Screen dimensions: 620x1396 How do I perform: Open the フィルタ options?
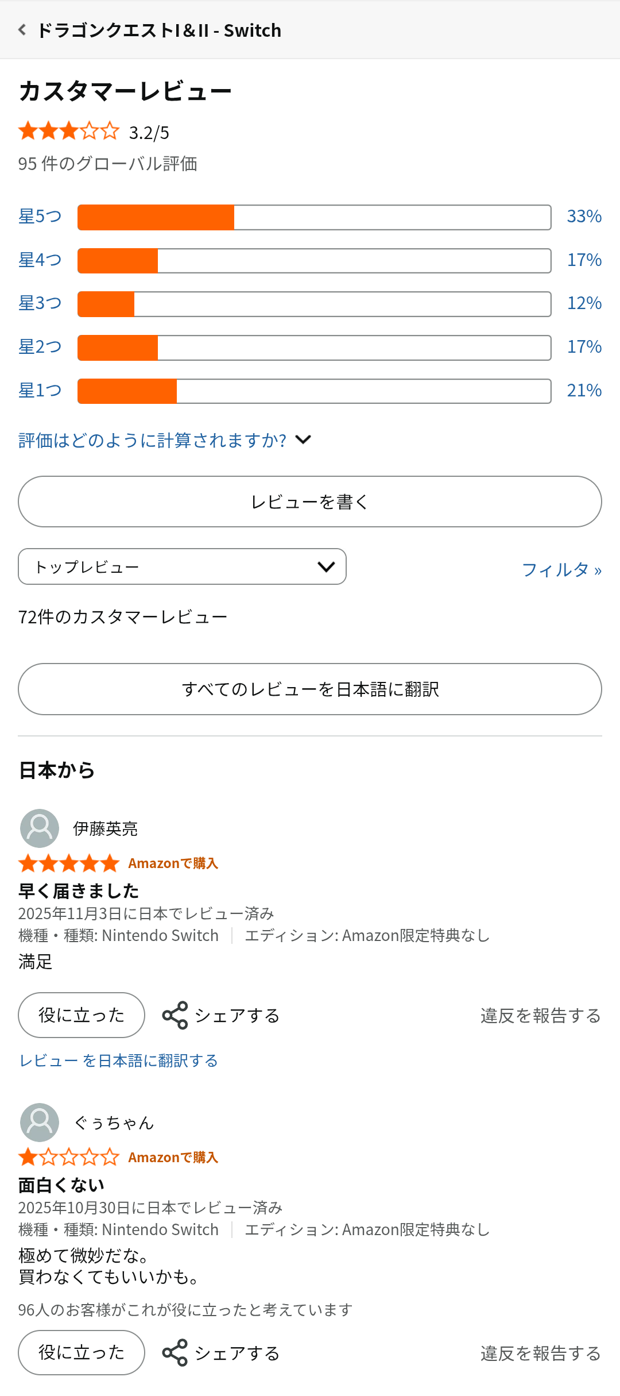coord(561,570)
